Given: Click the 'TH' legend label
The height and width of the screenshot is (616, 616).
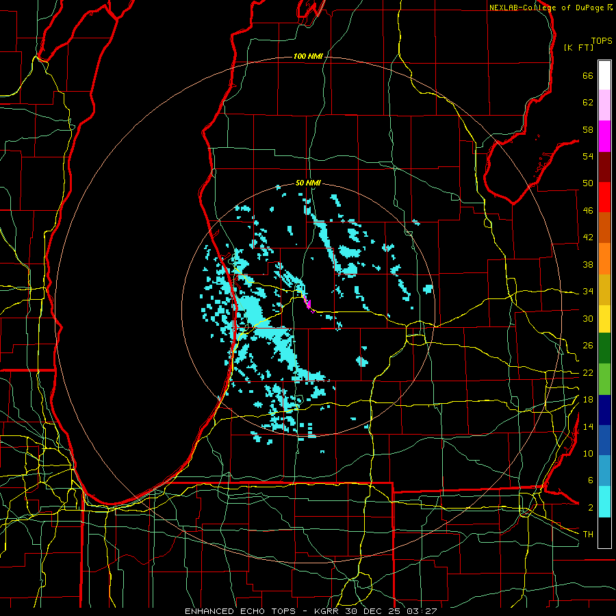Looking at the screenshot, I should click(588, 535).
